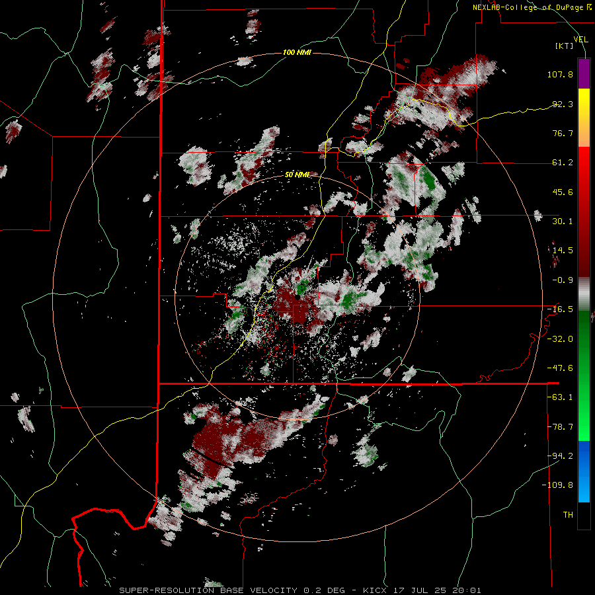This screenshot has width=595, height=595.
Task: Pick the gray near-zero segment of the color bar
Action: pos(584,294)
